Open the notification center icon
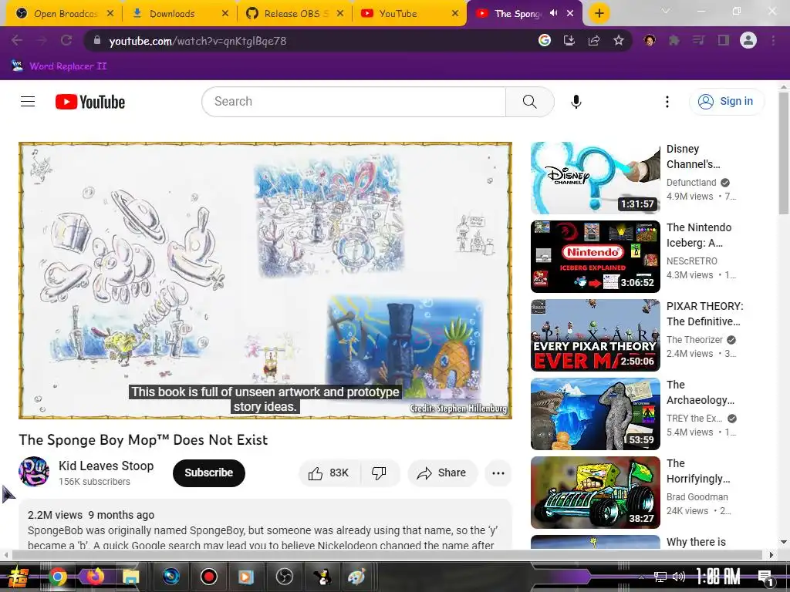Screen dimensions: 790x592 pyautogui.click(x=765, y=577)
